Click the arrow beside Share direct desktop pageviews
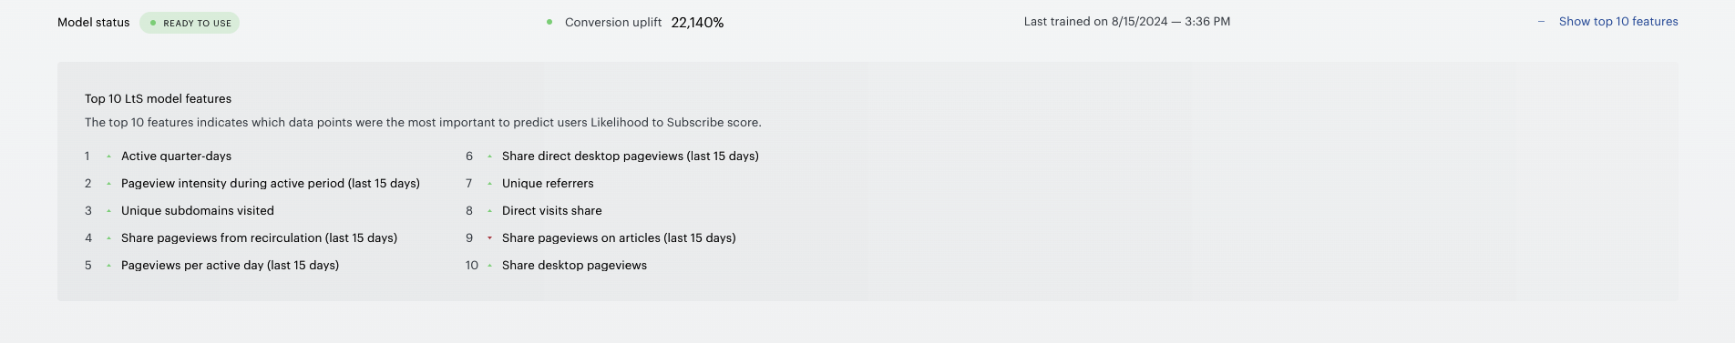Viewport: 1735px width, 343px height. pos(489,156)
